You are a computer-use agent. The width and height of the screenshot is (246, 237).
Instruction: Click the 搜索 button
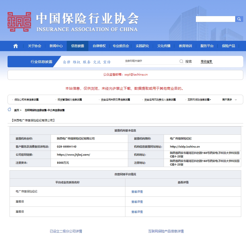(189, 61)
